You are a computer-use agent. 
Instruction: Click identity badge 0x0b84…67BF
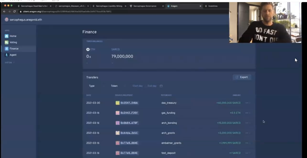(127, 123)
